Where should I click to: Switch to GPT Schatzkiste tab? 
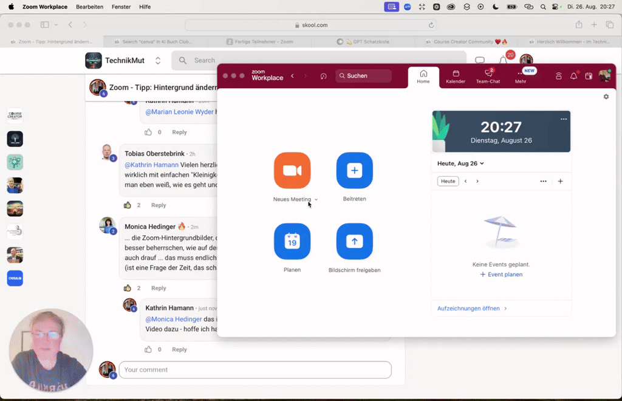point(363,42)
